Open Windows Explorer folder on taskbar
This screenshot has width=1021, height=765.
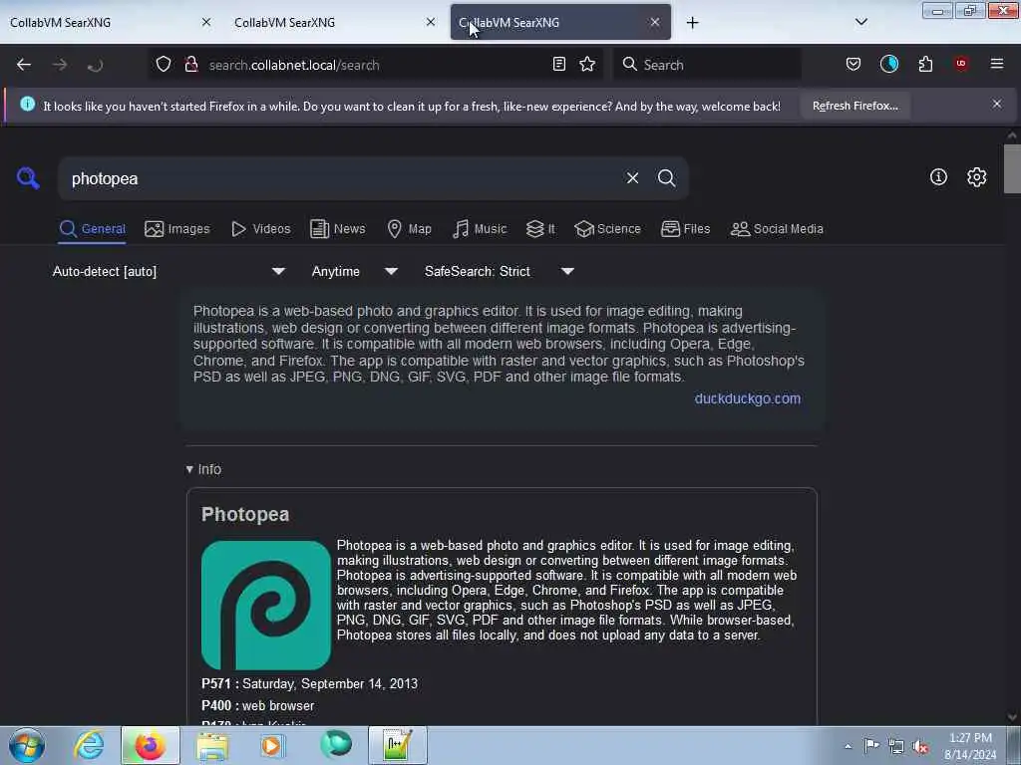tap(212, 745)
